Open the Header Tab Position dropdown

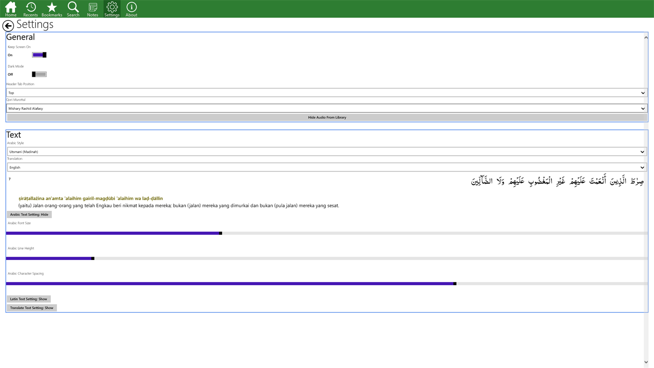click(326, 92)
